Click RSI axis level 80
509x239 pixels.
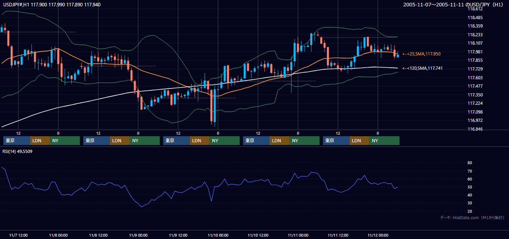(470, 163)
